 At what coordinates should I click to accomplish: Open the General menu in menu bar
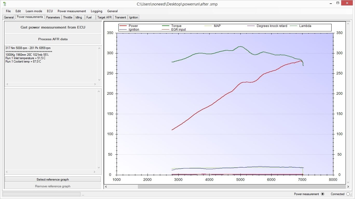coord(112,11)
